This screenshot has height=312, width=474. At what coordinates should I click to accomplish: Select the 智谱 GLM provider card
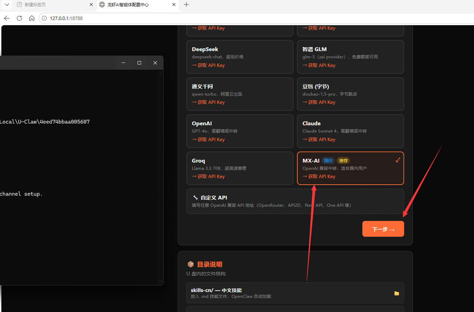coord(350,57)
